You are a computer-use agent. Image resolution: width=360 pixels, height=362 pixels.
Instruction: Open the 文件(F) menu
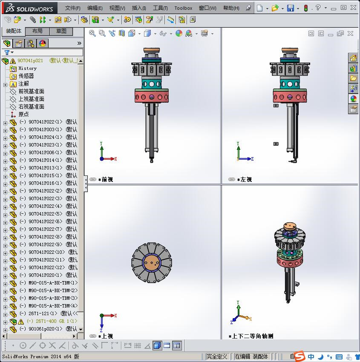tap(72, 8)
